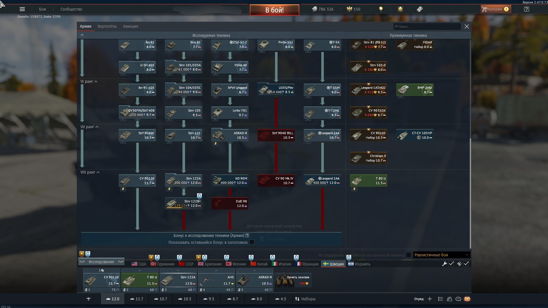The image size is (548, 308).
Task: Select AHS helicopter crew slot
Action: [216, 280]
